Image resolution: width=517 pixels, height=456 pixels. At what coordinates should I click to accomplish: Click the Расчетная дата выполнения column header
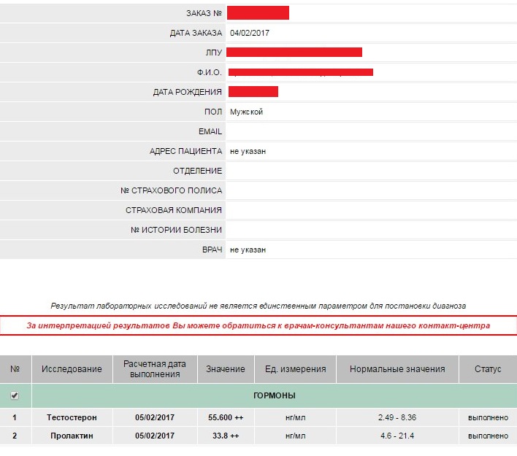click(155, 369)
